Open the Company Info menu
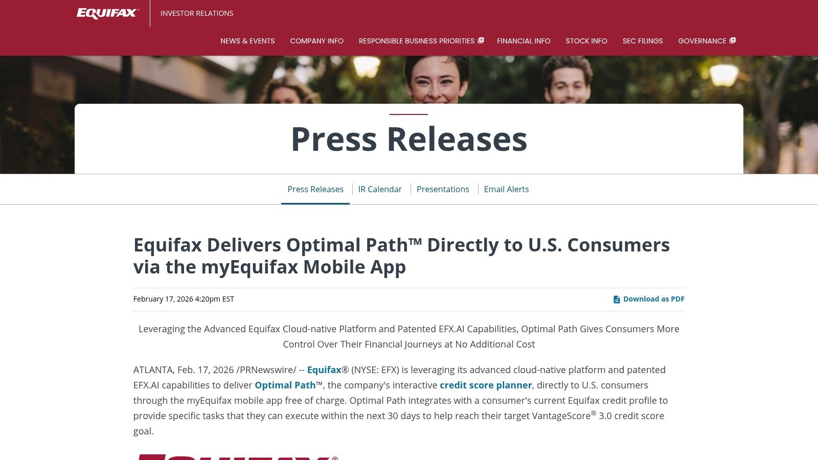 [x=316, y=41]
